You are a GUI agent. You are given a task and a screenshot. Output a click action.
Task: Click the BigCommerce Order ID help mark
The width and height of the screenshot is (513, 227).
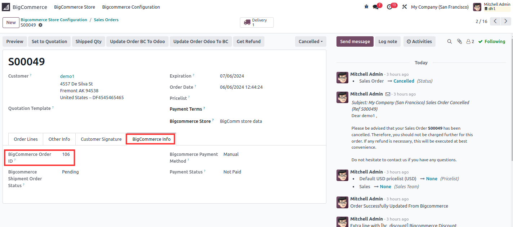pyautogui.click(x=15, y=160)
